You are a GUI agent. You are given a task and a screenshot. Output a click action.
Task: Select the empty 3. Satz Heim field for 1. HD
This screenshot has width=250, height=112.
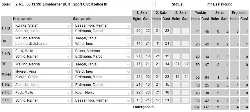pos(176,31)
